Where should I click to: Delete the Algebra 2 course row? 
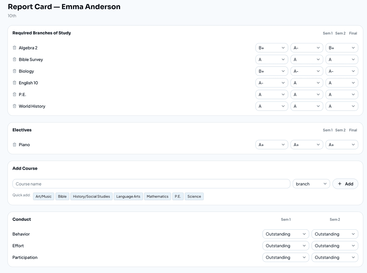pyautogui.click(x=14, y=48)
